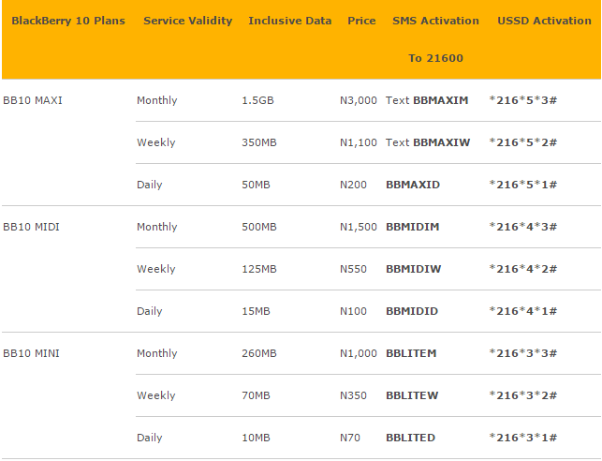602x461 pixels.
Task: Click the 'BBMIDIM' SMS code
Action: tap(412, 227)
